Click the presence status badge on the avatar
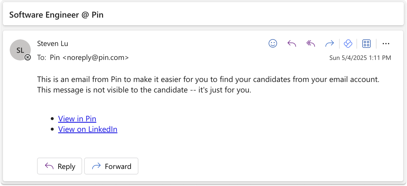Image resolution: width=407 pixels, height=186 pixels. pos(28,57)
